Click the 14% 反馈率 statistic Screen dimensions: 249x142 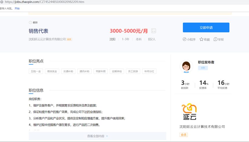pyautogui.click(x=204, y=85)
